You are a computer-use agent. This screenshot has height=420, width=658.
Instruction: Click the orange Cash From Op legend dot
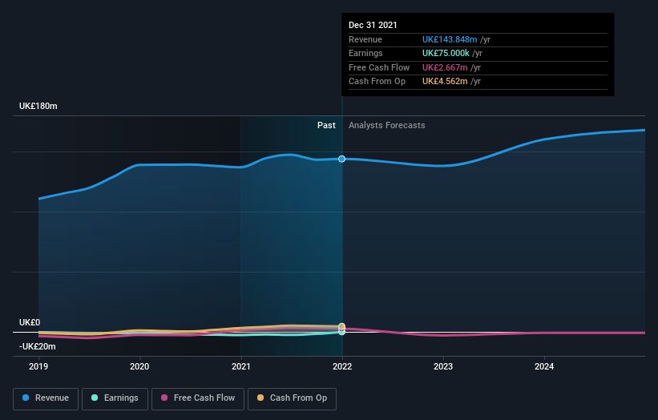tap(260, 398)
